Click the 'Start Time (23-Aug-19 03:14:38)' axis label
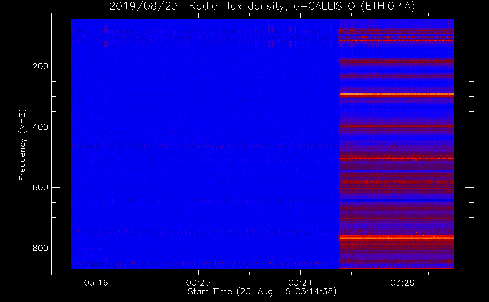 (x=262, y=292)
